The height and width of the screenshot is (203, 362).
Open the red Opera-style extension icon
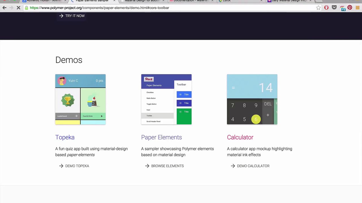click(x=326, y=8)
